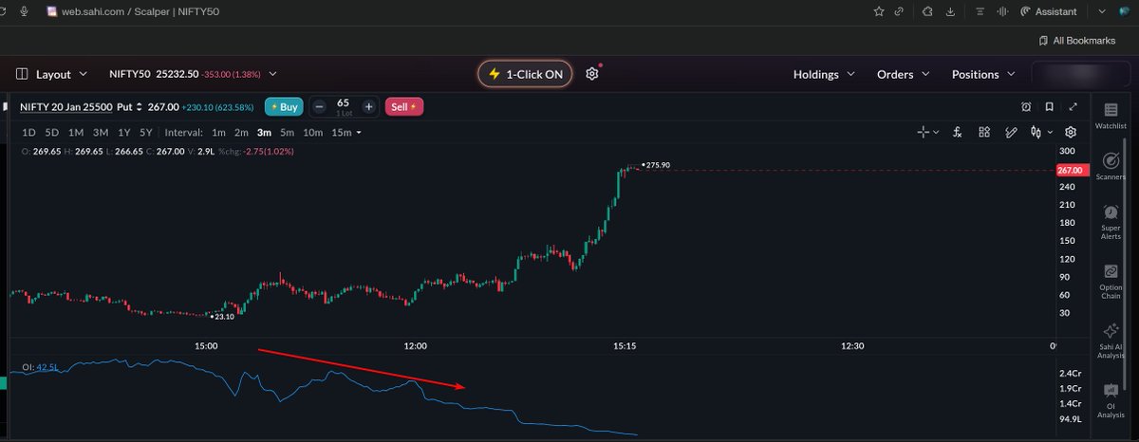
Task: Expand the NIFTY50 index dropdown chevron
Action: [273, 74]
